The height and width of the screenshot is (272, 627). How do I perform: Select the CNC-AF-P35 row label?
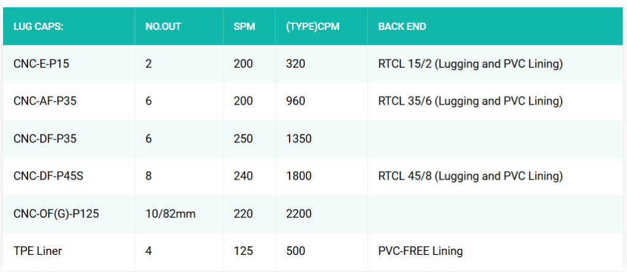[x=45, y=101]
